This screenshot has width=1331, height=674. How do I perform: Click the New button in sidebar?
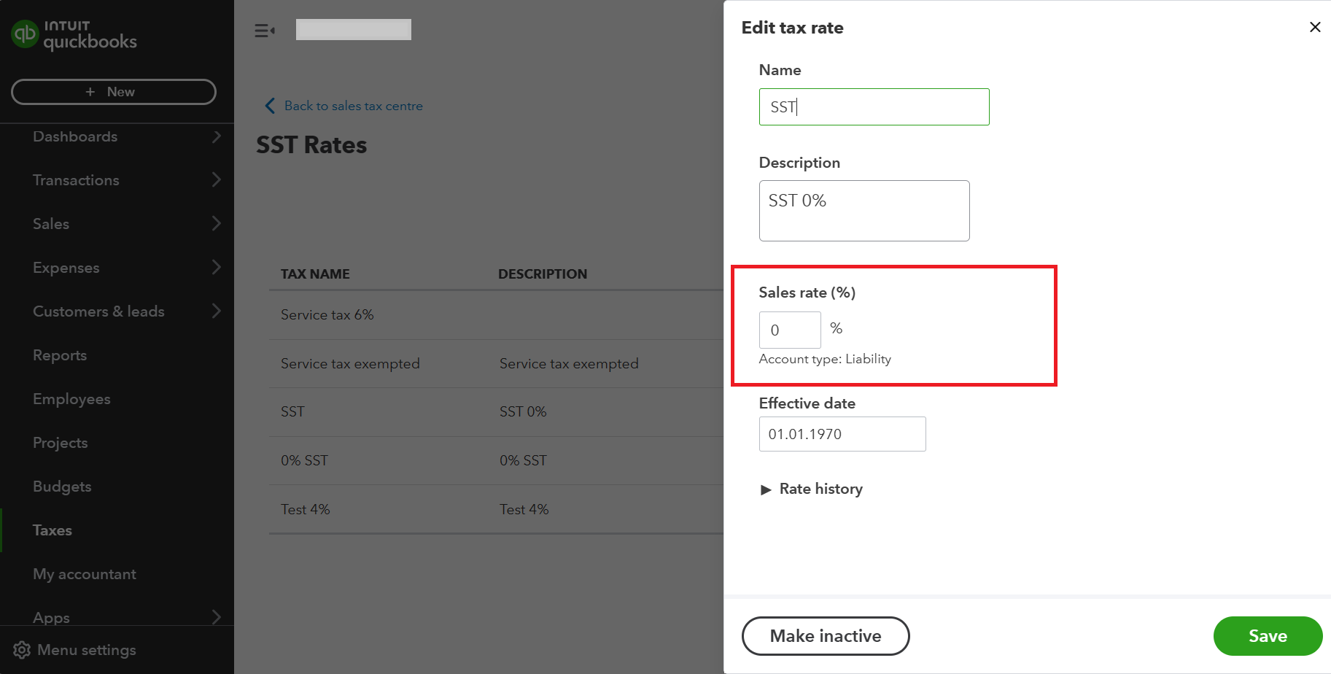coord(114,92)
